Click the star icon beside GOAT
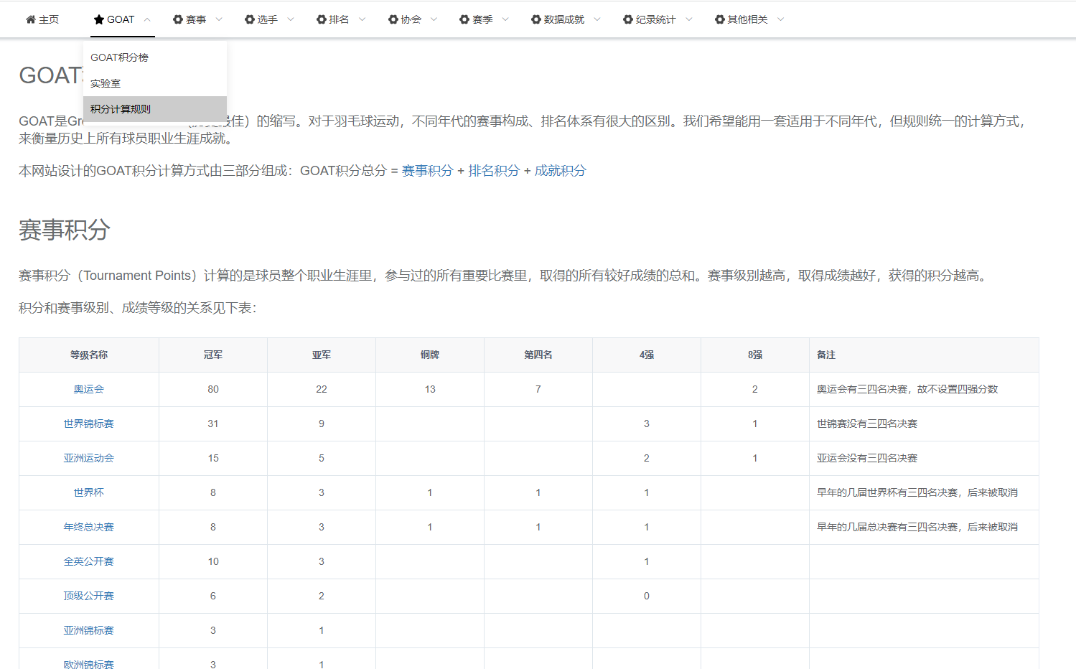Screen dimensions: 1076x669 click(99, 19)
